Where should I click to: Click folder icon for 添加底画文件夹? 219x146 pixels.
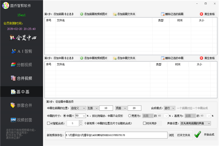115,14
